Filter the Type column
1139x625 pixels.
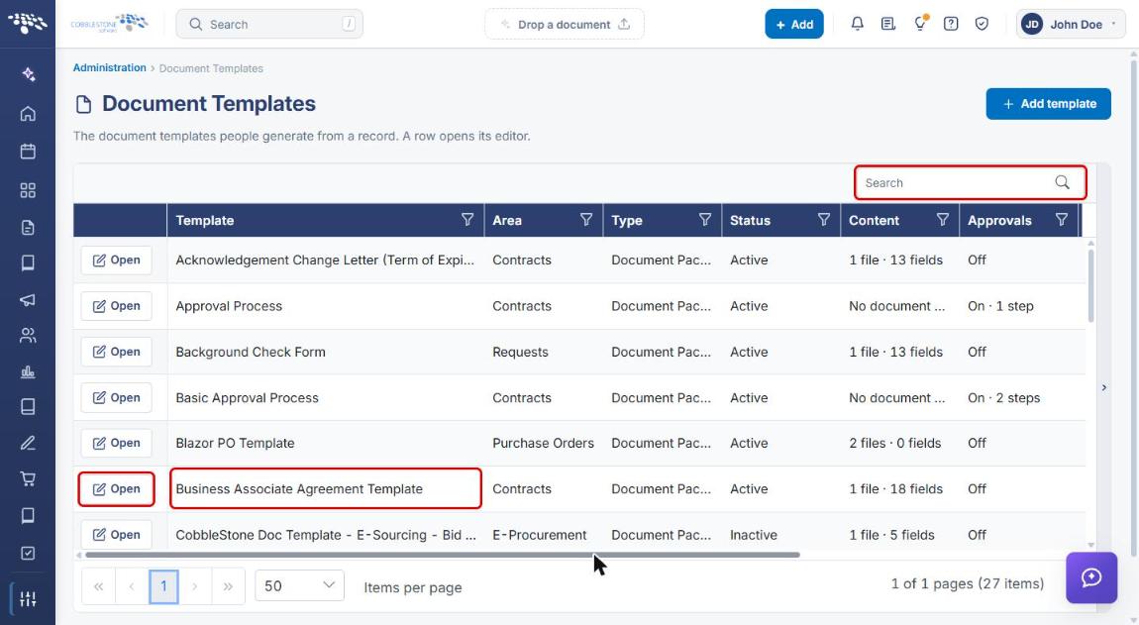(x=704, y=220)
